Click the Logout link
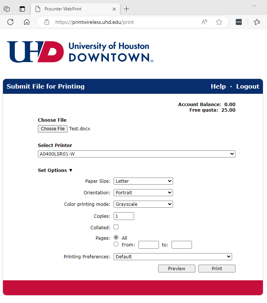The height and width of the screenshot is (303, 267). tap(247, 86)
